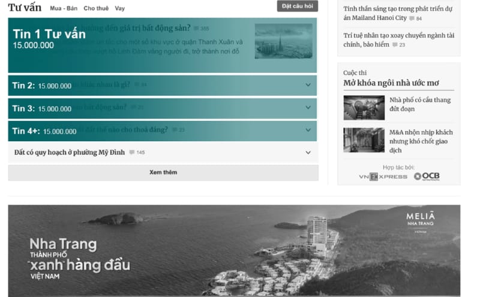Open the Tư vấn section heading
The height and width of the screenshot is (297, 480).
pos(25,7)
